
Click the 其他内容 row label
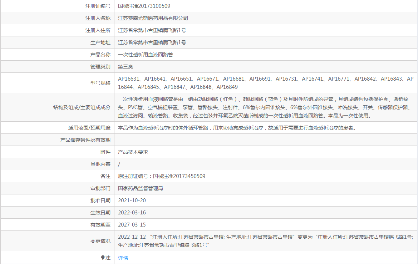click(x=100, y=164)
